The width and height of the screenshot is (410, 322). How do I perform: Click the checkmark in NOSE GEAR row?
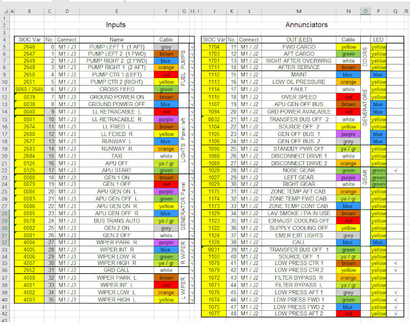397,171
